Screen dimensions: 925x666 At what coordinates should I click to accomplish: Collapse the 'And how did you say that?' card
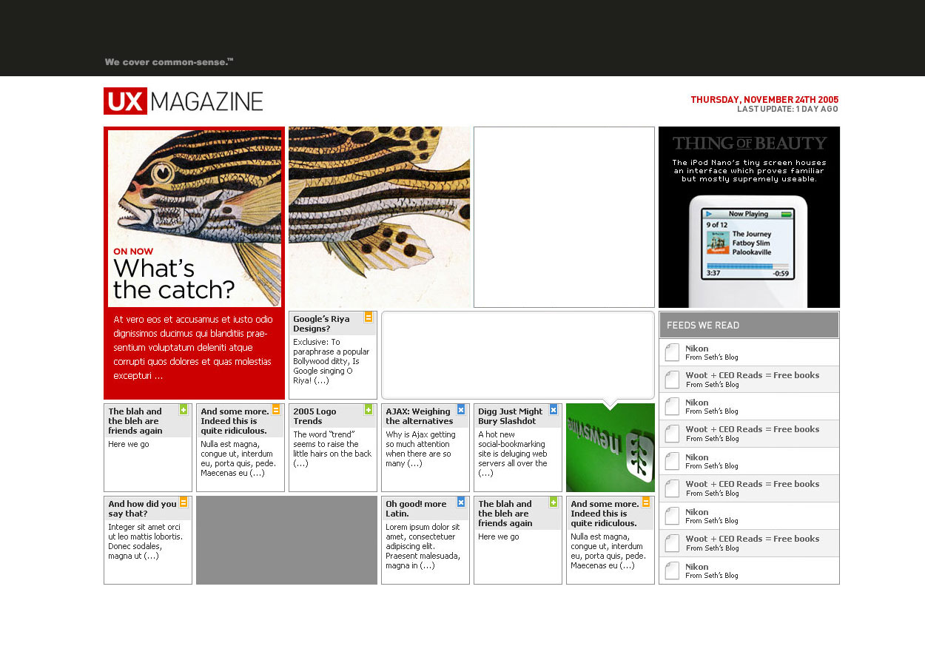[184, 502]
